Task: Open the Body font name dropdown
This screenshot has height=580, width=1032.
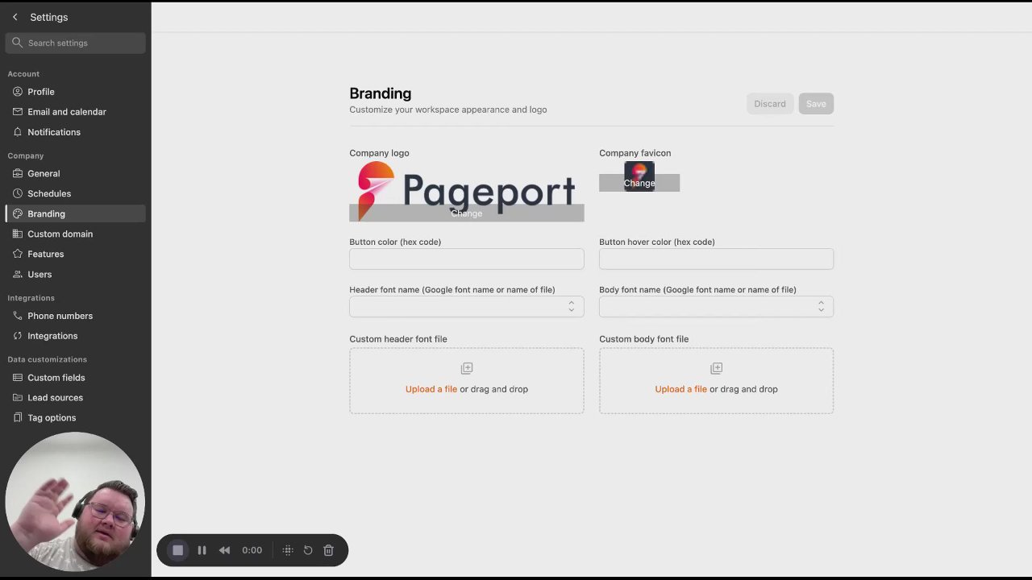Action: (716, 306)
